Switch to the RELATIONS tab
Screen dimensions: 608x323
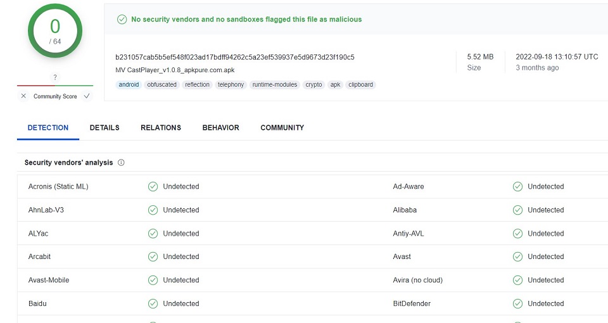tap(161, 127)
